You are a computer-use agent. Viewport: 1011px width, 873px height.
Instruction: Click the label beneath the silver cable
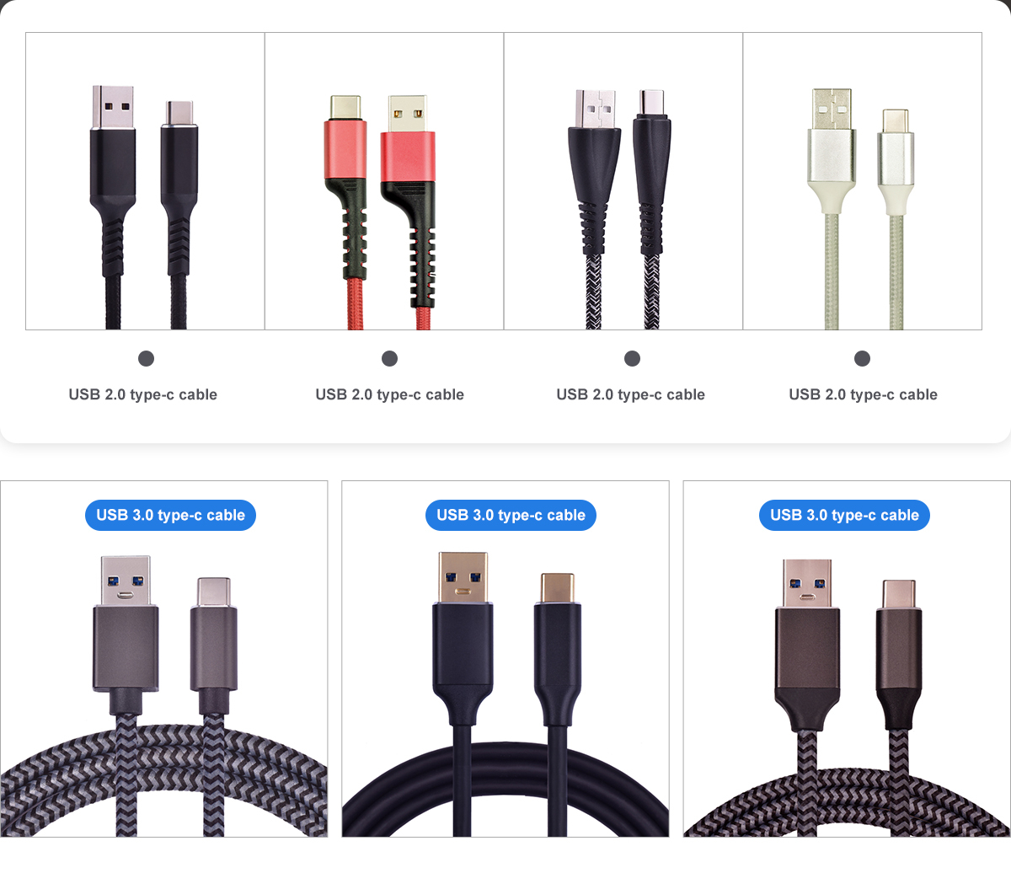[863, 394]
